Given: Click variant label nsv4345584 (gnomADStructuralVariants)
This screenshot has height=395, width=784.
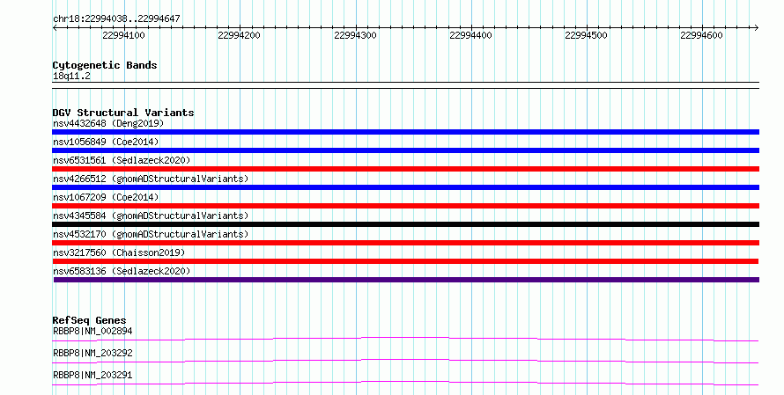Looking at the screenshot, I should (x=151, y=216).
